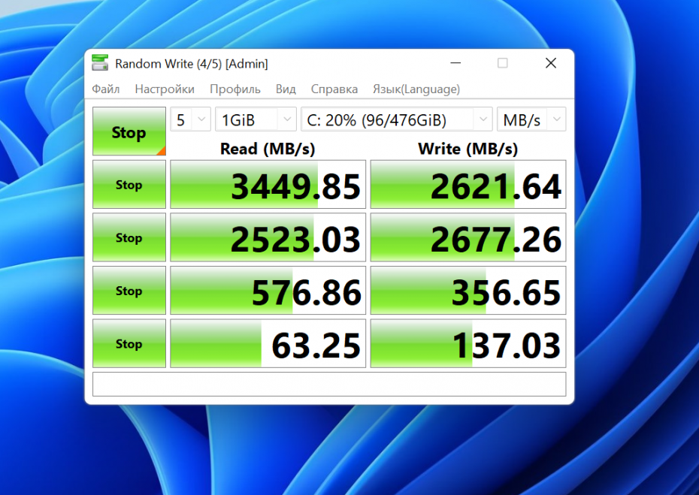
Task: Open the Язык(Language) menu
Action: (x=416, y=89)
